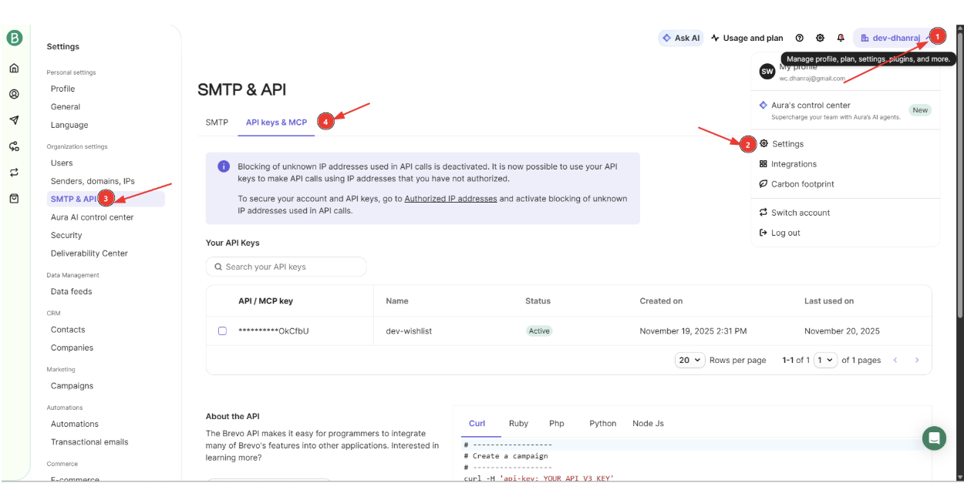The image size is (964, 490).
Task: Open Language in settings sidebar
Action: [x=69, y=125]
